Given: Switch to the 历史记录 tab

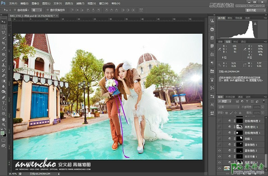Looking at the screenshot, I should [x=231, y=97].
